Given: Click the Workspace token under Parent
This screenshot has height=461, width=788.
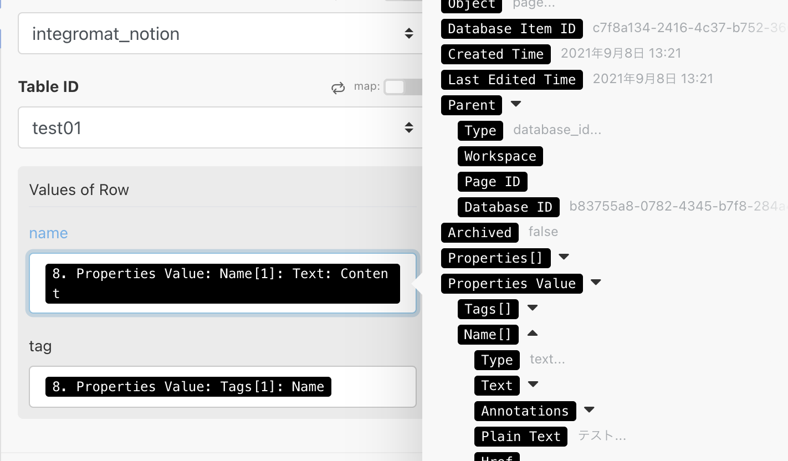Looking at the screenshot, I should [x=500, y=156].
